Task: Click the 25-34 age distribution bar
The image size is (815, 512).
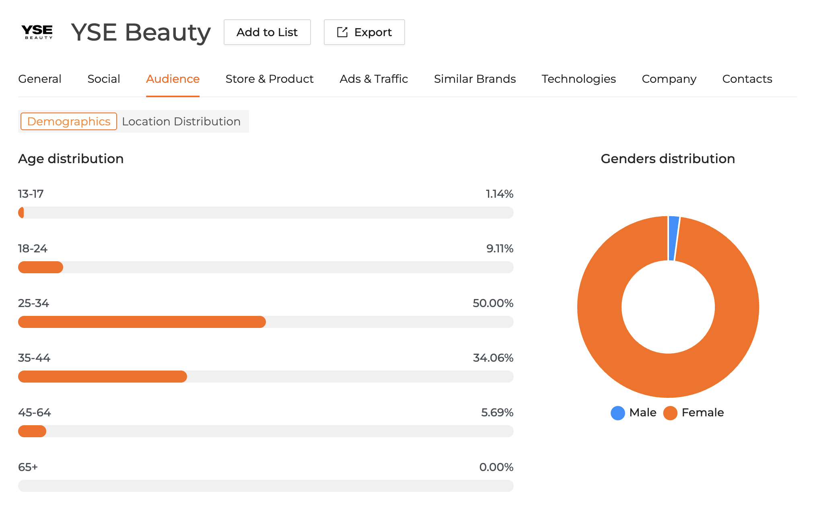Action: (x=141, y=322)
